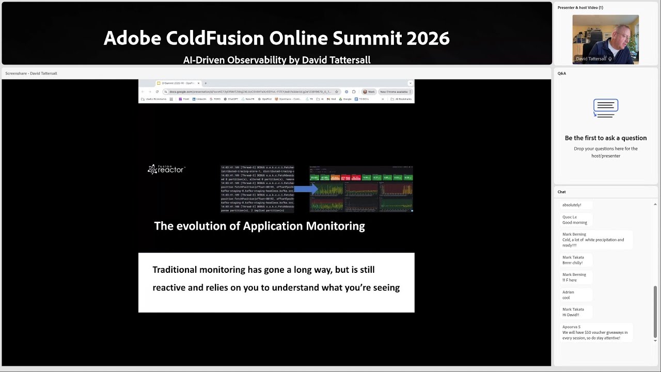Click the 'Screenshare - David Tattersall' panel title
Viewport: 661px width, 372px height.
(x=31, y=73)
